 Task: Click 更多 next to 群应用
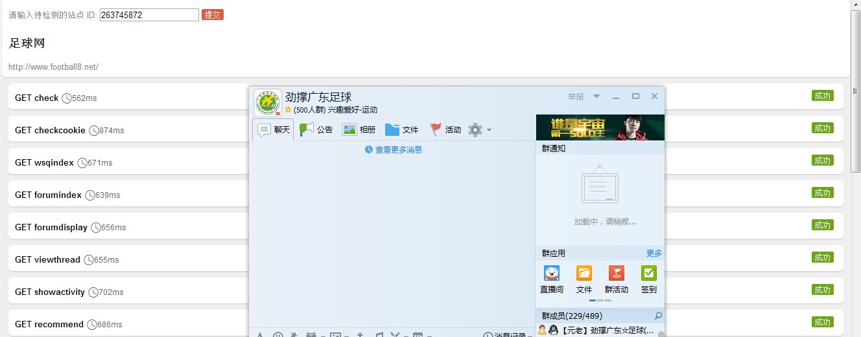[x=654, y=253]
